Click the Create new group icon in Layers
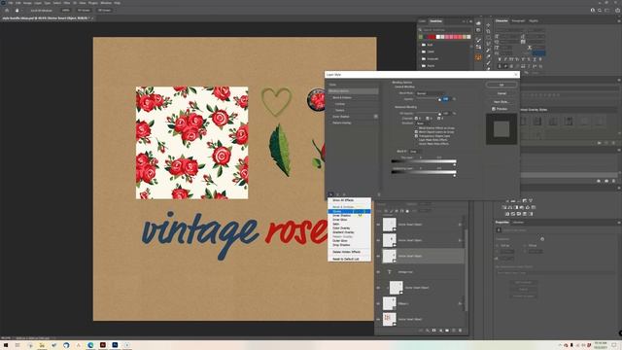The height and width of the screenshot is (350, 622). click(x=447, y=331)
